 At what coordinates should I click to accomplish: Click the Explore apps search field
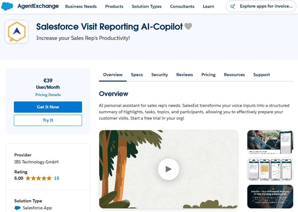click(x=261, y=6)
